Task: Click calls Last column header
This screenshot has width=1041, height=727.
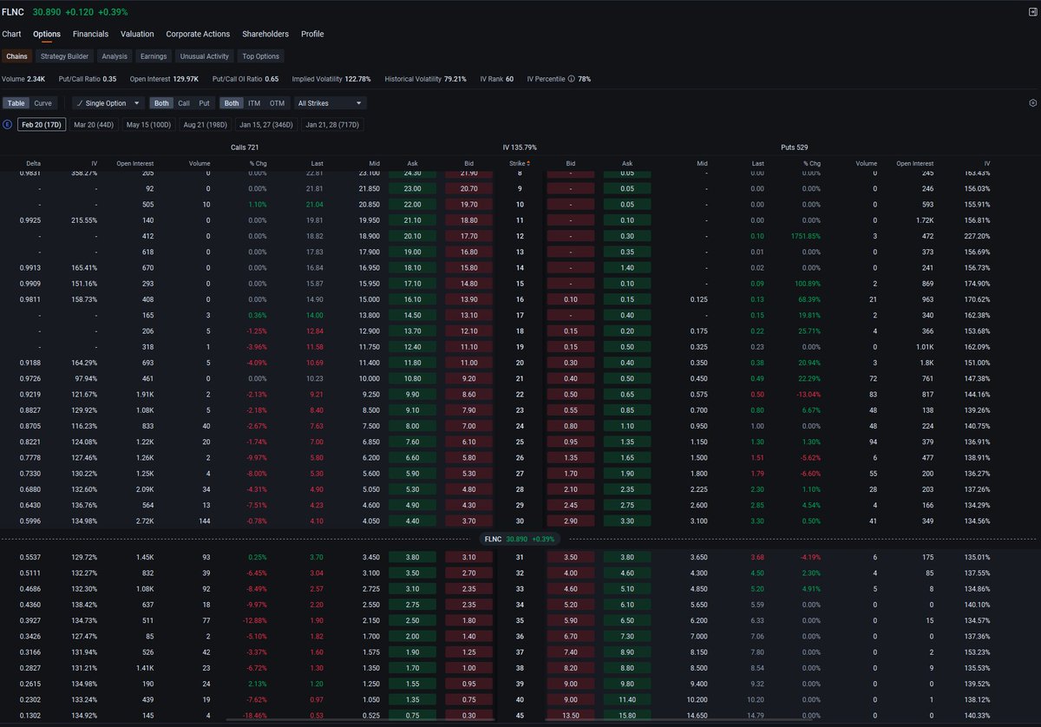Action: [x=318, y=163]
